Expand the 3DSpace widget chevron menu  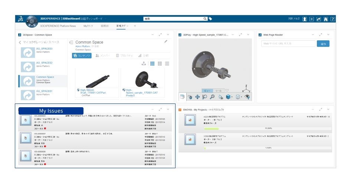pyautogui.click(x=168, y=35)
